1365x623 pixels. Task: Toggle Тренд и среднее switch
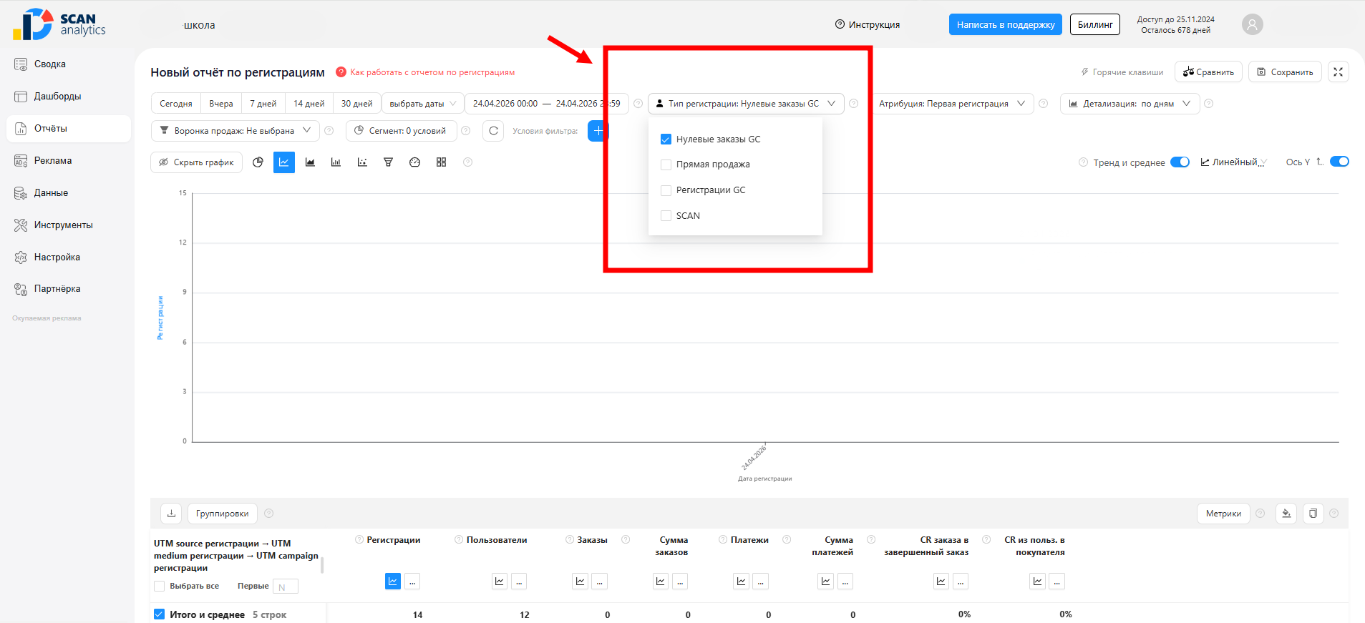coord(1180,162)
